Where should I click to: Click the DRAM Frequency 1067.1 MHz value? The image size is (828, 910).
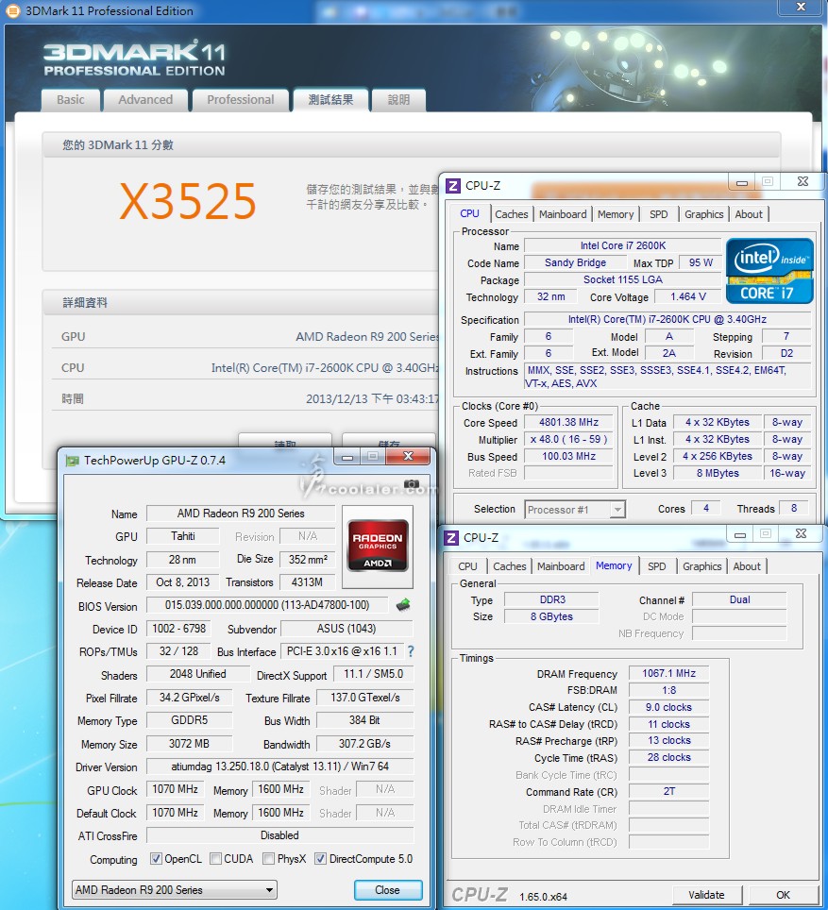tap(668, 673)
